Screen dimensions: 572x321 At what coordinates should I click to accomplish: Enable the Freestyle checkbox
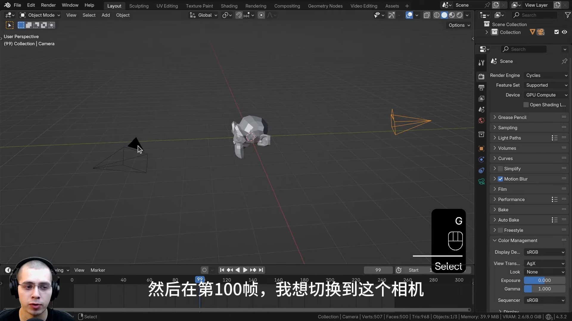coord(500,230)
